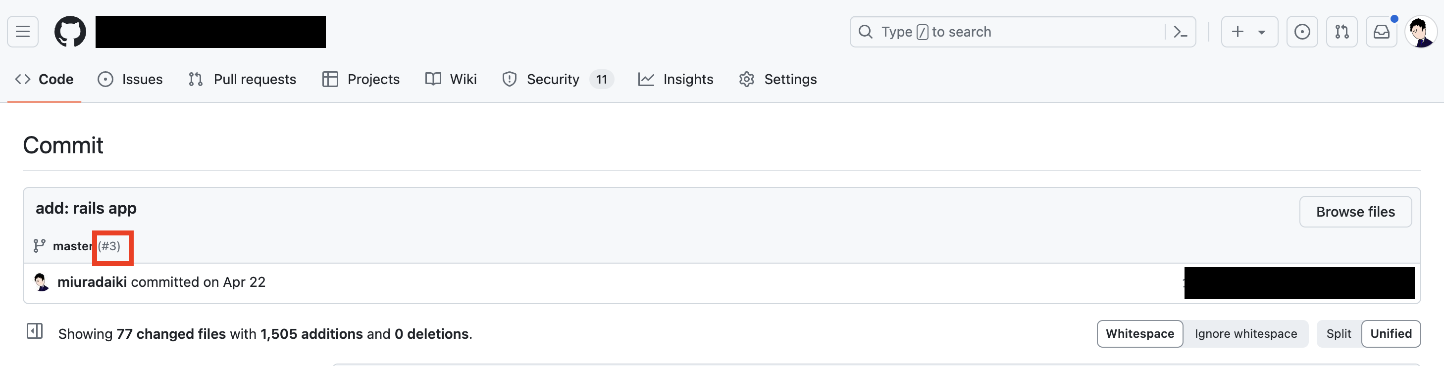This screenshot has width=1444, height=366.
Task: Go to the Issues tab
Action: [131, 80]
